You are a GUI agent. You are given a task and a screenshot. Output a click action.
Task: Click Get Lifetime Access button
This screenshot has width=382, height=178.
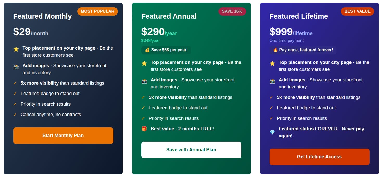click(x=320, y=157)
